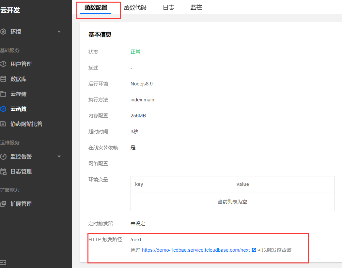
Task: Click the 数据库 database icon
Action: click(3, 79)
